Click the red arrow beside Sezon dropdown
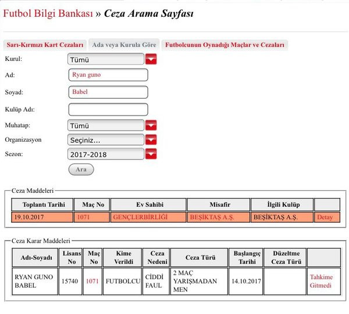The image size is (349, 314). [151, 154]
